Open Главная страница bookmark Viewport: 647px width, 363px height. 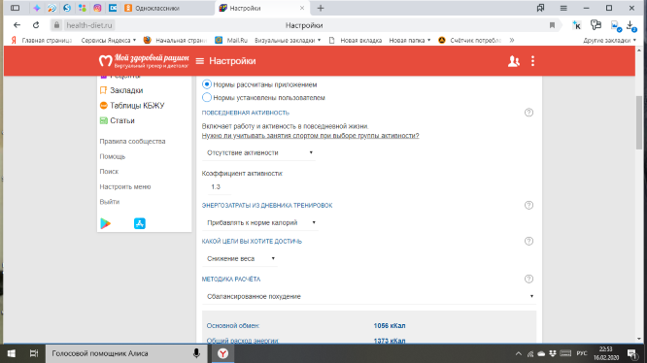42,41
